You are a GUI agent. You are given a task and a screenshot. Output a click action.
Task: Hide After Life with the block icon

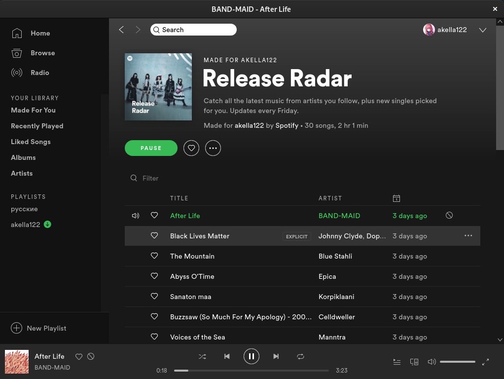pyautogui.click(x=449, y=215)
